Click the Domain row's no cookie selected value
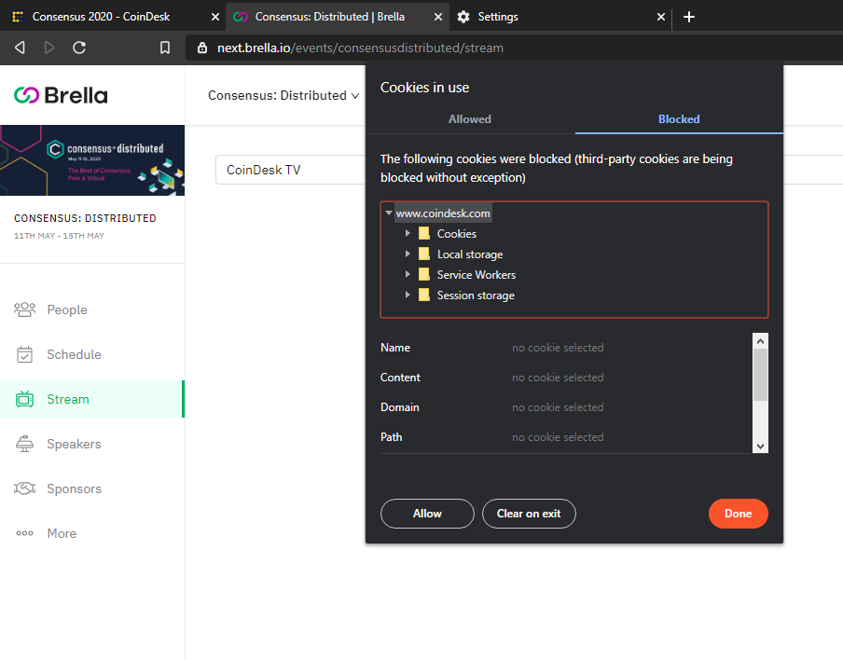 coord(558,407)
